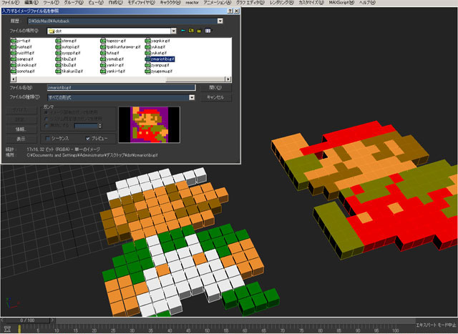The height and width of the screenshot is (334, 458).
Task: Select the first gamma radio option (image's own gamma)
Action: [46, 112]
